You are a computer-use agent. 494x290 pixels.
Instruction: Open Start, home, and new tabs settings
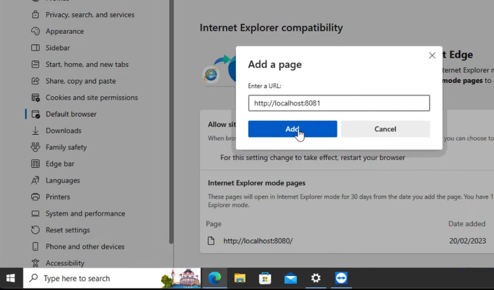pos(87,64)
